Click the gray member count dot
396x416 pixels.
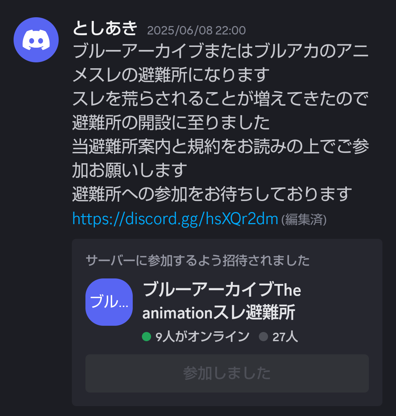263,336
